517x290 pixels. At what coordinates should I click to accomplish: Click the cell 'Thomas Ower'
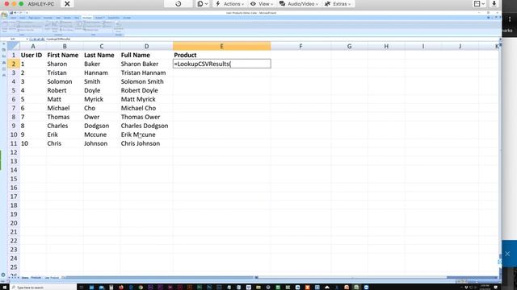click(x=146, y=117)
